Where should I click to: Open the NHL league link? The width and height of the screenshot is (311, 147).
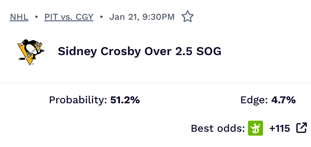click(19, 17)
